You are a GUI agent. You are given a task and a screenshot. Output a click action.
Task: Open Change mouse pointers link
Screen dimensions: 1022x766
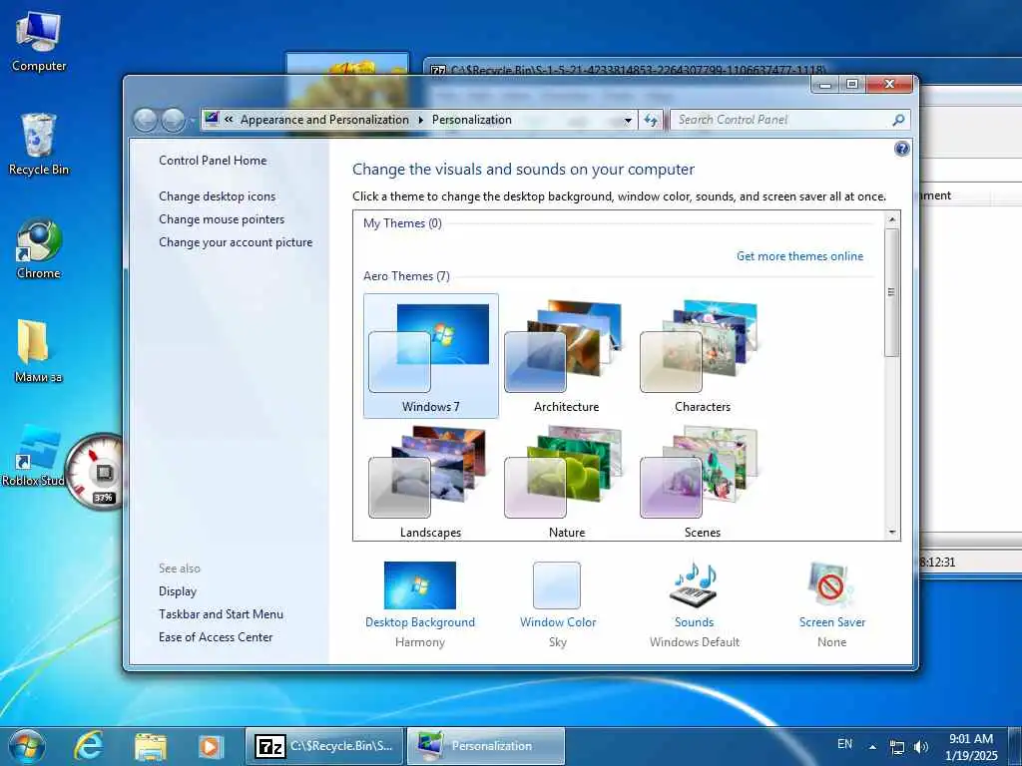(222, 218)
